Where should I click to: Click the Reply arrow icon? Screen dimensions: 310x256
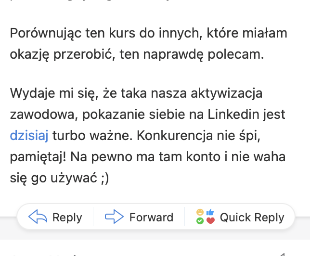(x=38, y=217)
